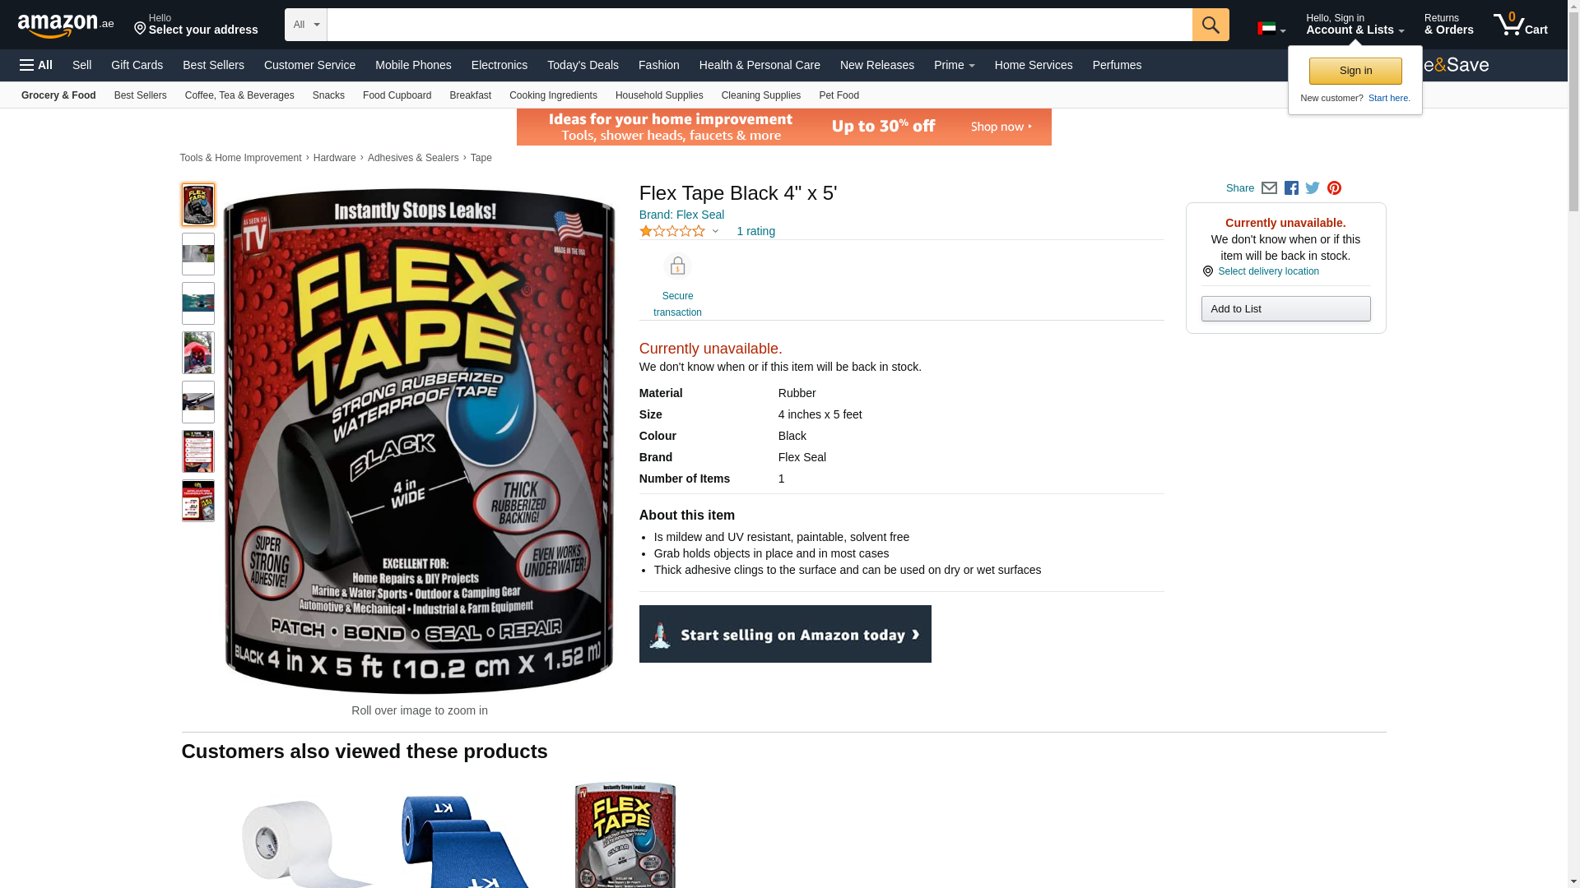Go to the Amazon.ae home logo
1580x888 pixels.
[66, 25]
